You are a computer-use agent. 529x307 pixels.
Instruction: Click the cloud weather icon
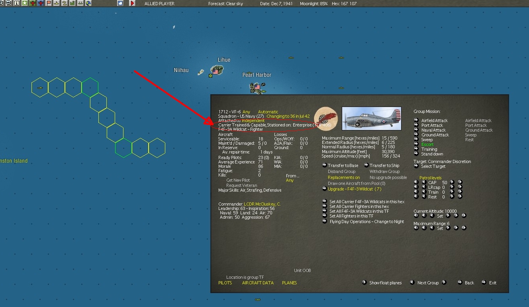pyautogui.click(x=120, y=3)
